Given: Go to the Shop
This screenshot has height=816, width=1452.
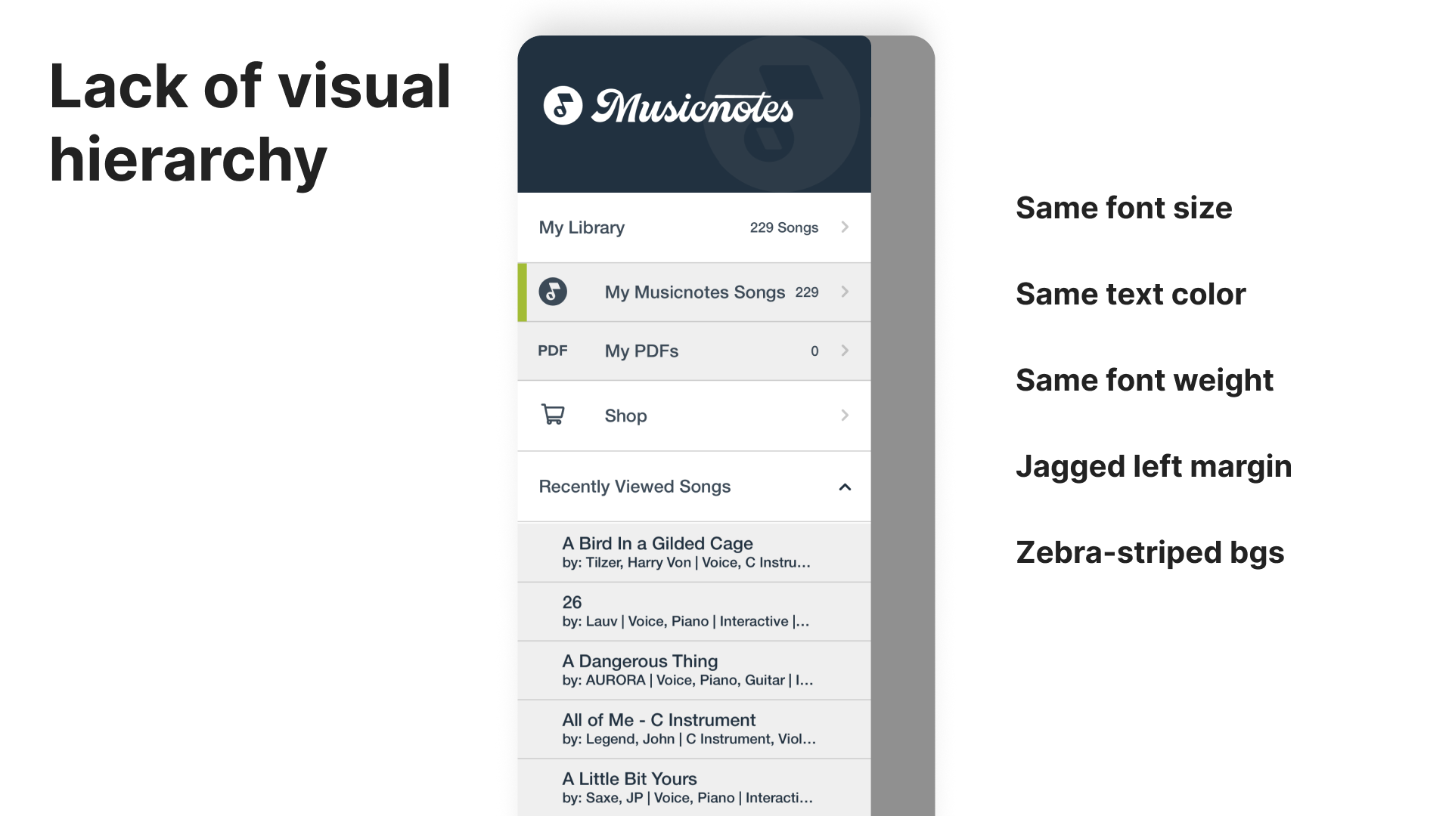Looking at the screenshot, I should coord(625,416).
